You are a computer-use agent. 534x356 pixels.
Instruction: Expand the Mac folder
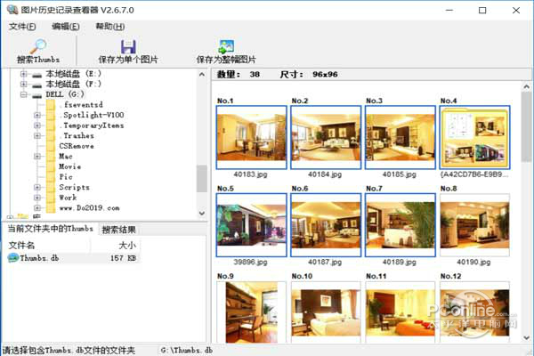[x=37, y=157]
